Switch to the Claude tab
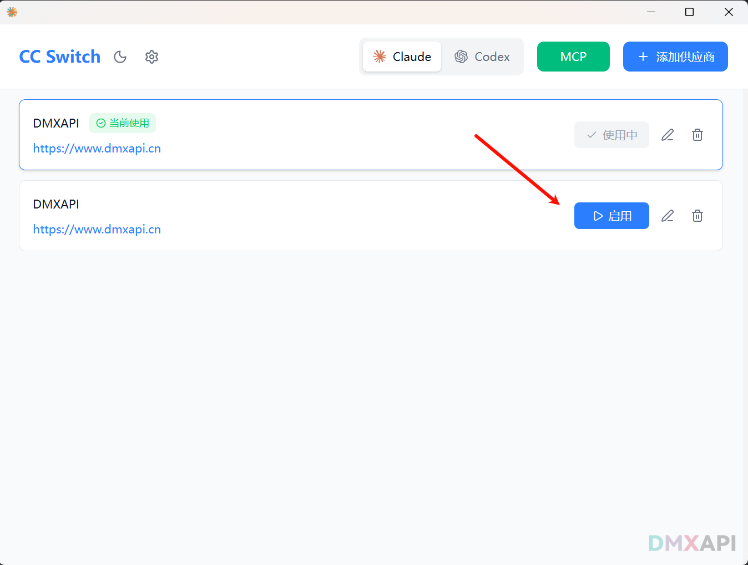 402,57
